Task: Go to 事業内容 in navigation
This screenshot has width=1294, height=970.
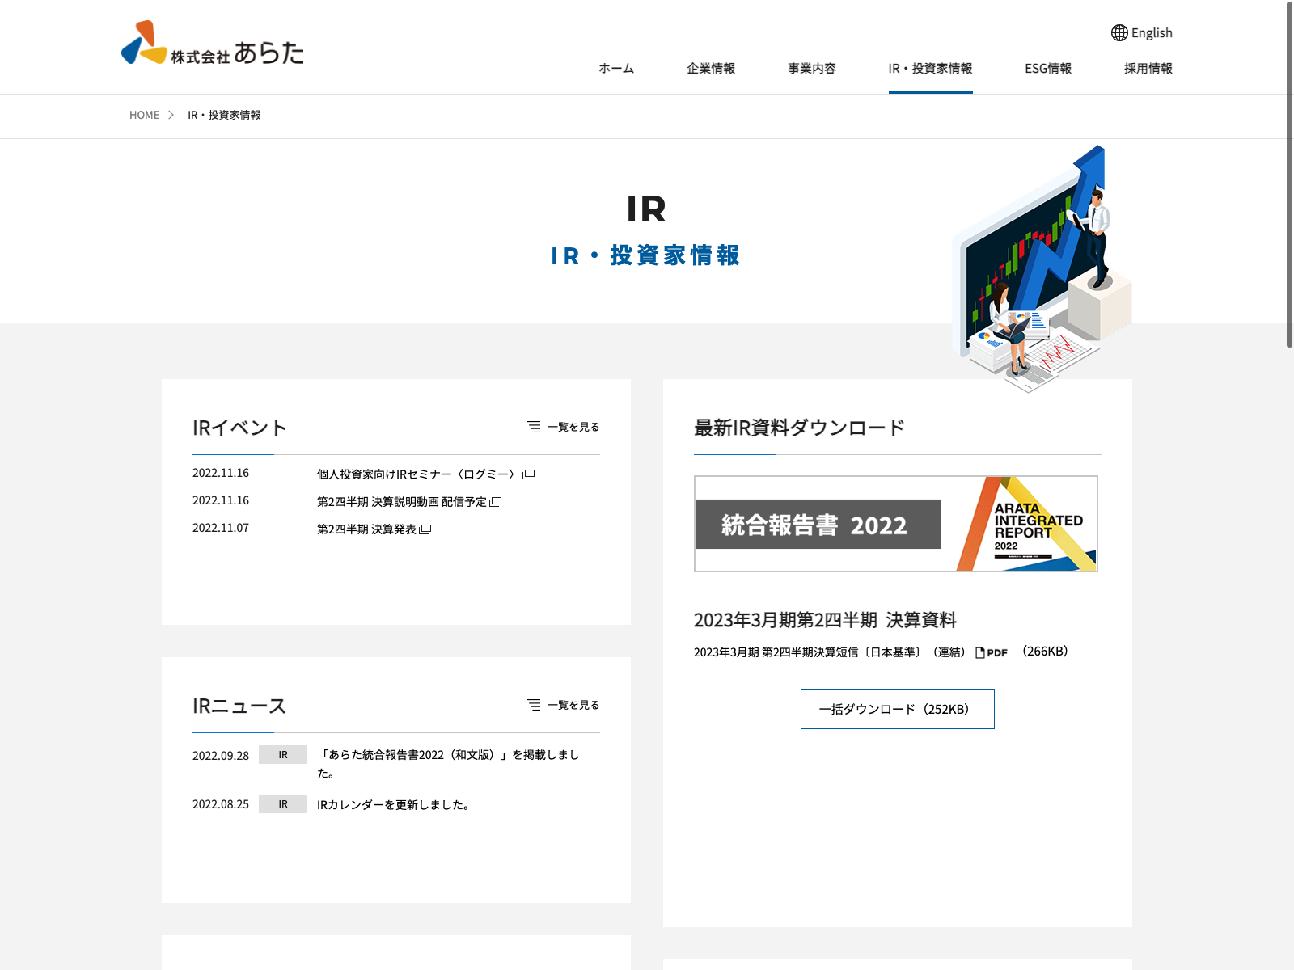Action: (x=812, y=69)
